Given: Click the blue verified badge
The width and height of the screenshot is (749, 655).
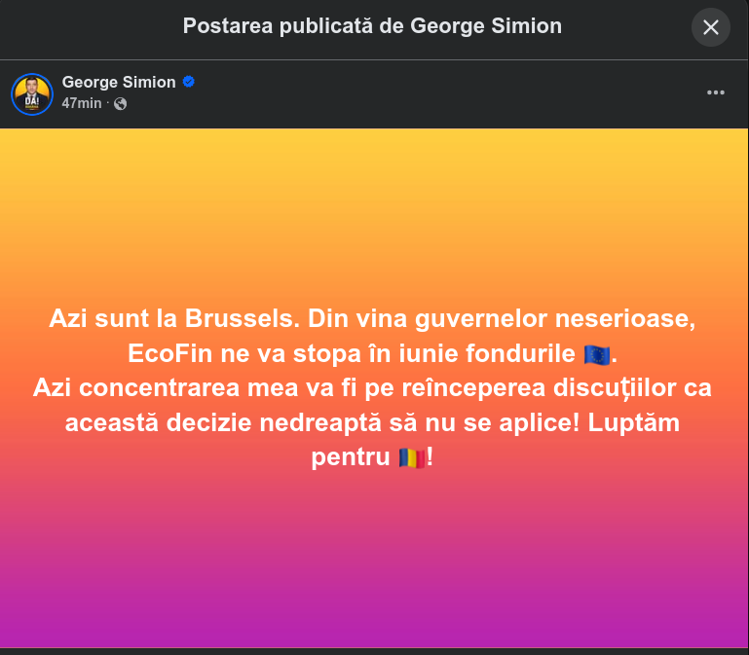Looking at the screenshot, I should pos(189,83).
